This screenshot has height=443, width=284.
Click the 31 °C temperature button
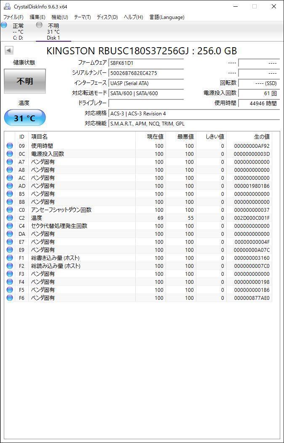pos(25,118)
